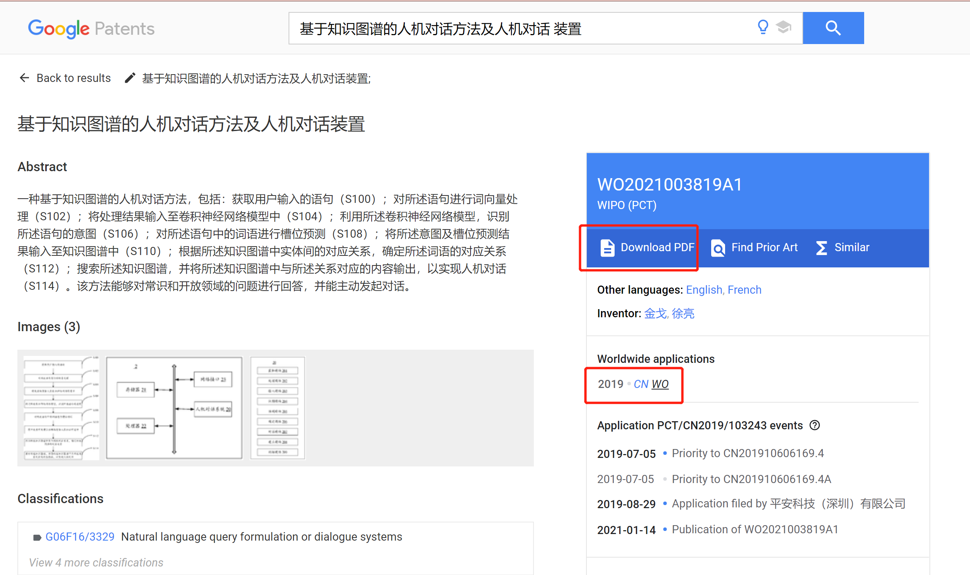Open inventor 徐亮 link

point(683,313)
